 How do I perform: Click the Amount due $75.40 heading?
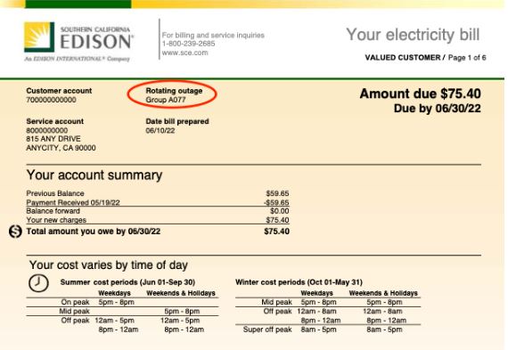(420, 94)
